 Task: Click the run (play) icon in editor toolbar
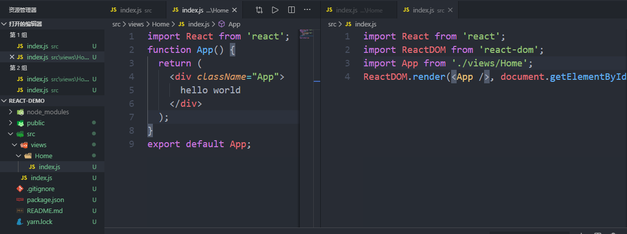tap(275, 10)
